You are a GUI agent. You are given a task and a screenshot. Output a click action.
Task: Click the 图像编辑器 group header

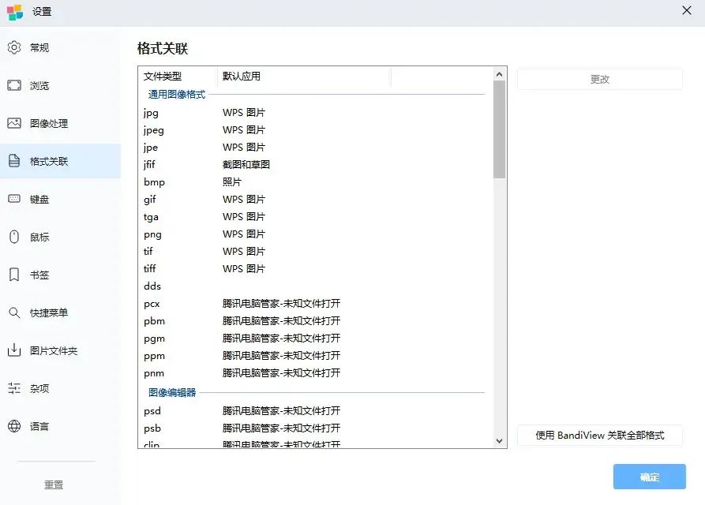[x=172, y=392]
